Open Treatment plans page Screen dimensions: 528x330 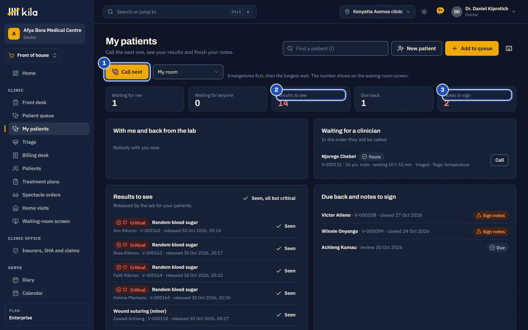point(49,181)
